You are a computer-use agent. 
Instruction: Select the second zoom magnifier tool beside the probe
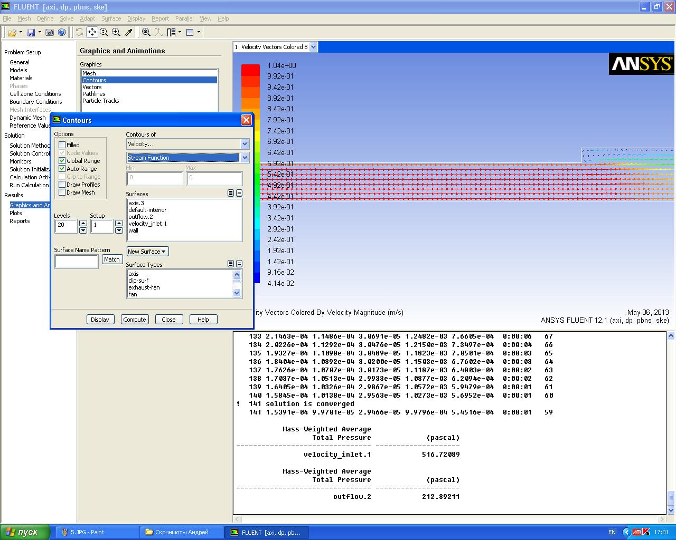(x=116, y=32)
